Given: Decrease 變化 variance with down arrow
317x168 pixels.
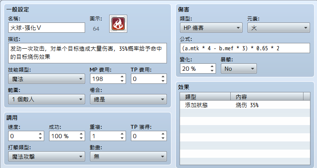Looking at the screenshot, I should click(212, 71).
